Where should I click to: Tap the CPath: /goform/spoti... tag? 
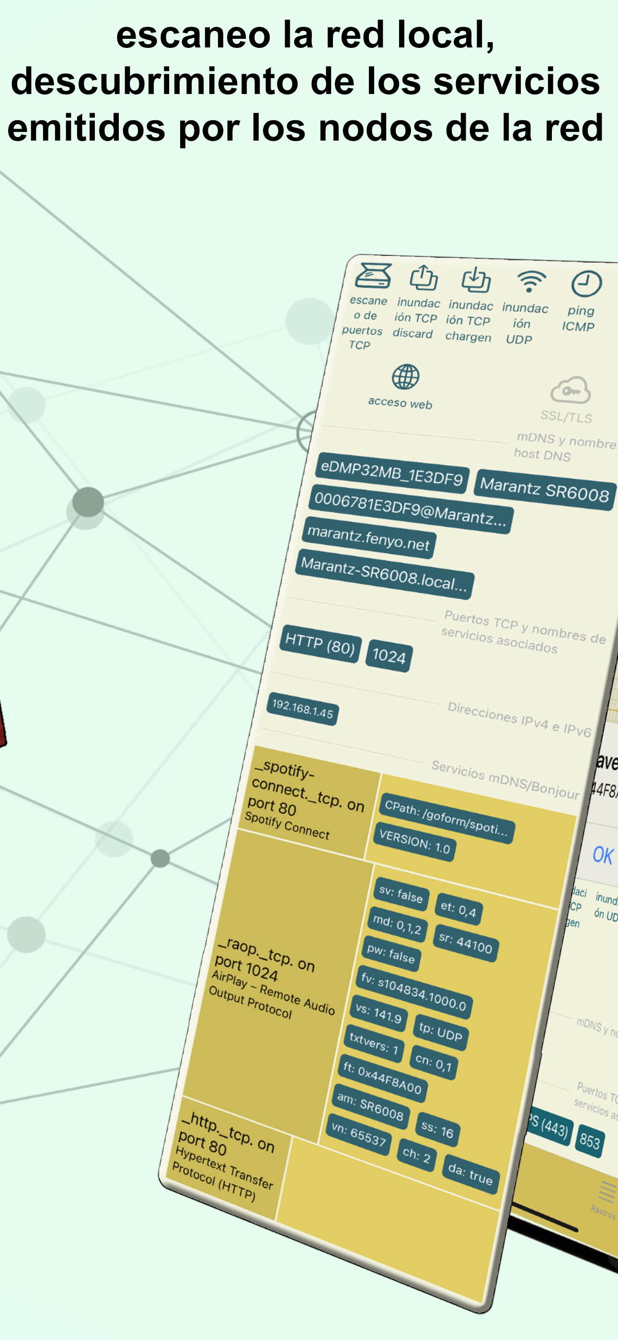[x=446, y=818]
